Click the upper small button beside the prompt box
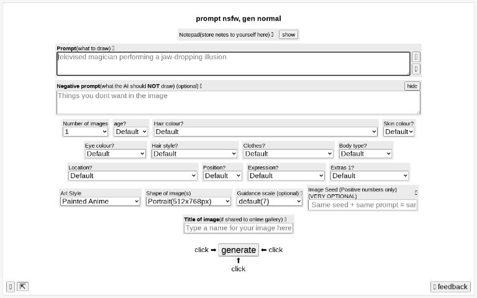Screen dimensions: 477x298 pos(416,57)
